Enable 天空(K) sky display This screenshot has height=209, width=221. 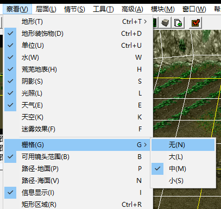[78, 117]
